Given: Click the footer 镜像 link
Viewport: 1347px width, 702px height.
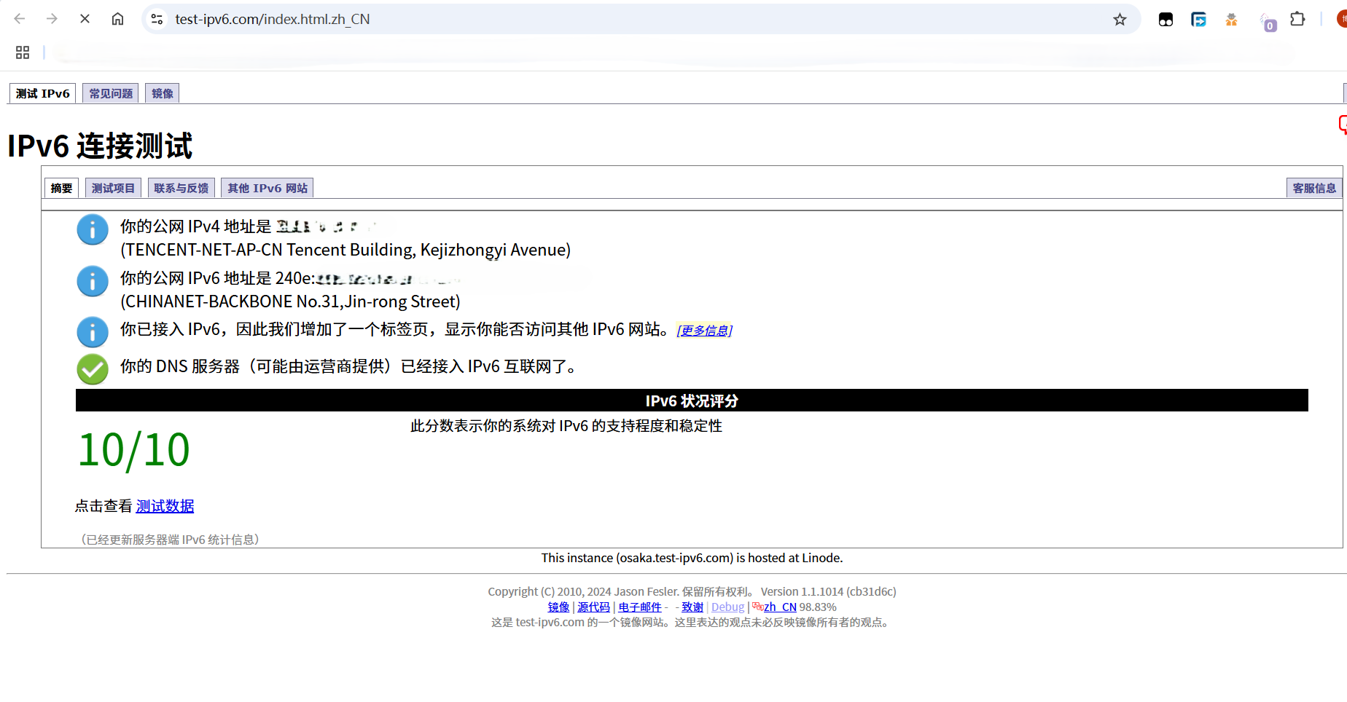Looking at the screenshot, I should (x=558, y=607).
